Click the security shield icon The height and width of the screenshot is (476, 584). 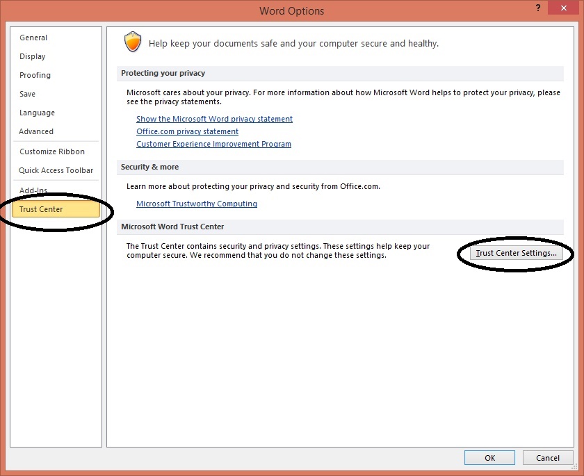click(x=133, y=42)
